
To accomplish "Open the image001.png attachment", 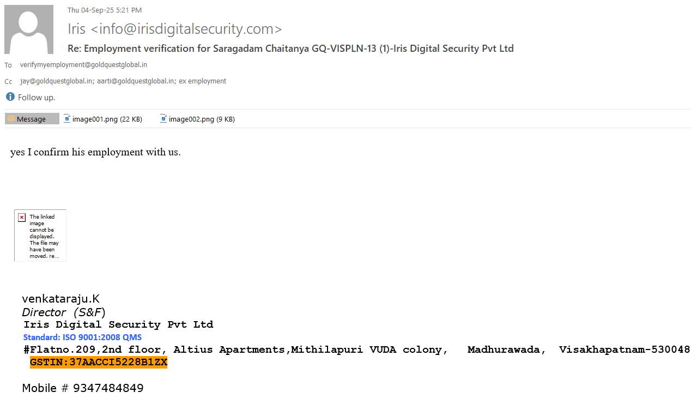I will [102, 119].
